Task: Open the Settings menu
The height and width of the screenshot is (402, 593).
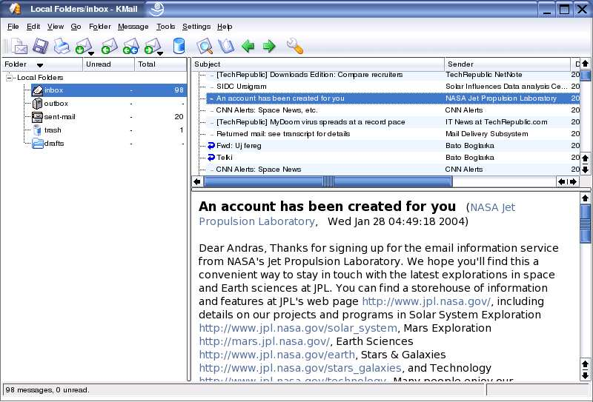Action: pyautogui.click(x=196, y=27)
